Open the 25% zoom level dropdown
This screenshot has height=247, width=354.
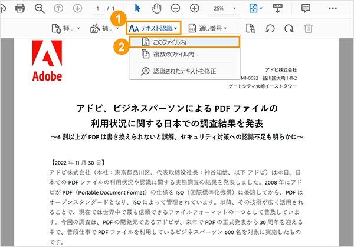[234, 8]
